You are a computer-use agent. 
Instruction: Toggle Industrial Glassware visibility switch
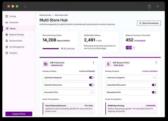[x=91, y=85]
